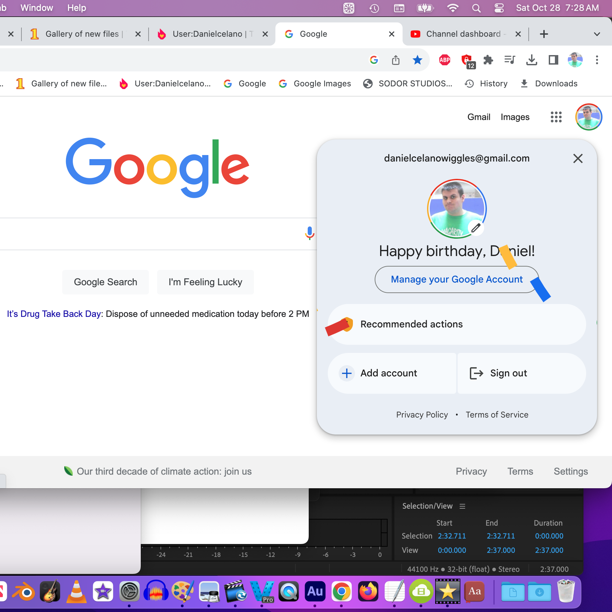This screenshot has width=612, height=612.
Task: Open the Selection/View panel menu
Action: tap(462, 506)
